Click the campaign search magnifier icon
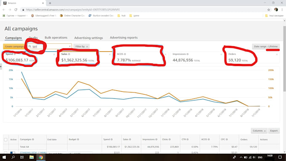Image resolution: width=286 pixels, height=161 pixels. point(30,47)
